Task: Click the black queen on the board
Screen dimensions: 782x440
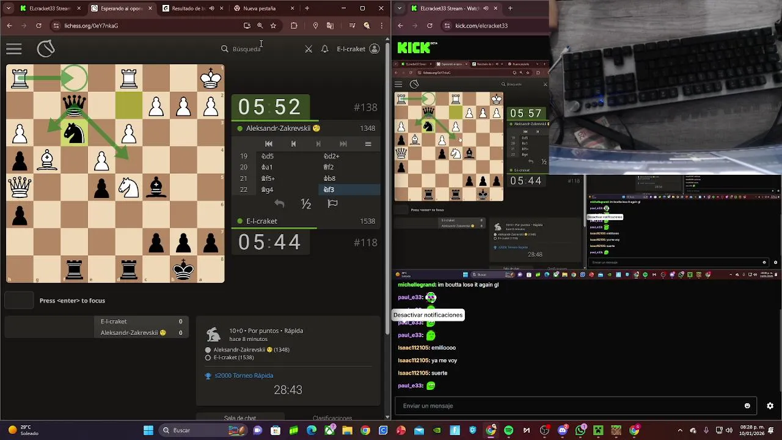Action: 74,105
